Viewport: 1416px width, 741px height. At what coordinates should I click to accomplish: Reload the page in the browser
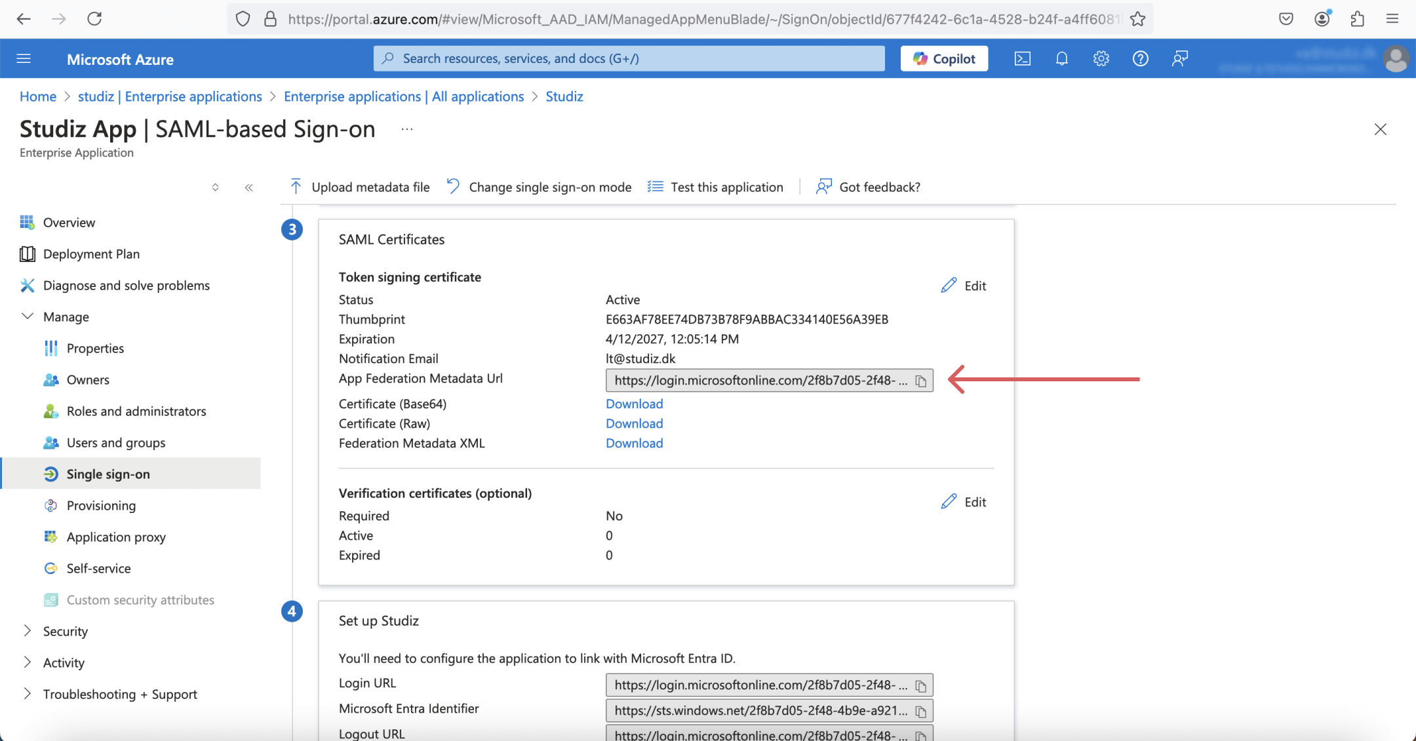94,19
